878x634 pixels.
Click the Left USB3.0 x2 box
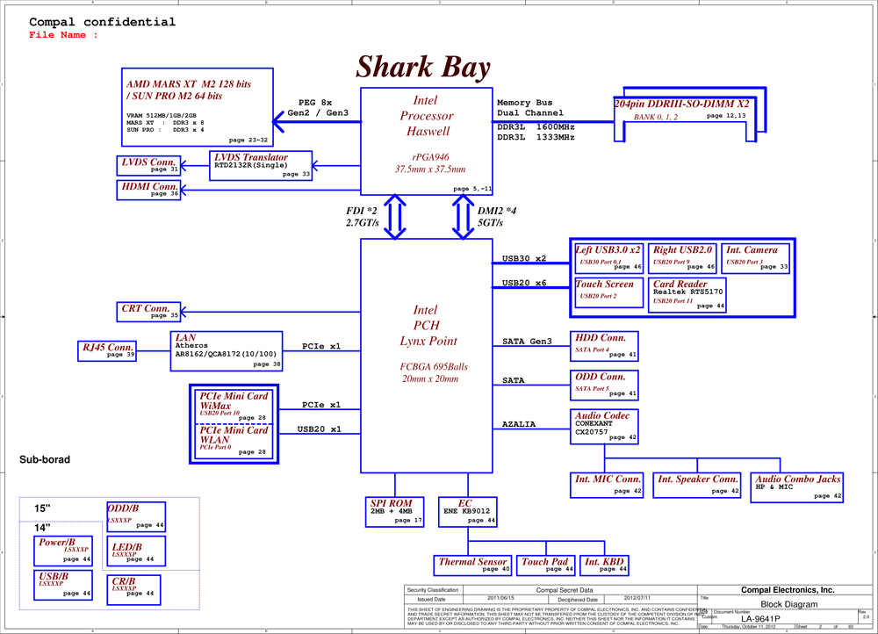609,258
